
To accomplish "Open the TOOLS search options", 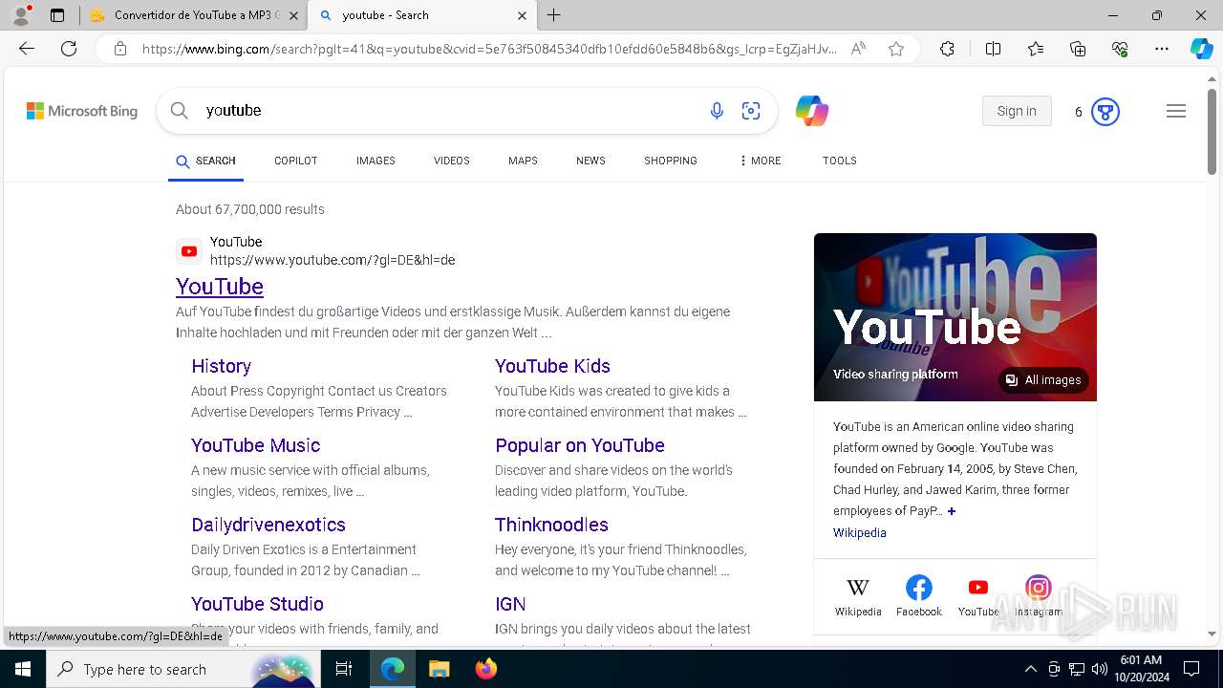I will tap(840, 161).
